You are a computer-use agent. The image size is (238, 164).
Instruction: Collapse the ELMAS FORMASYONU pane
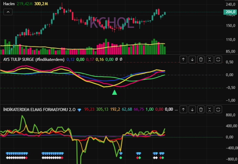pyautogui.click(x=209, y=109)
